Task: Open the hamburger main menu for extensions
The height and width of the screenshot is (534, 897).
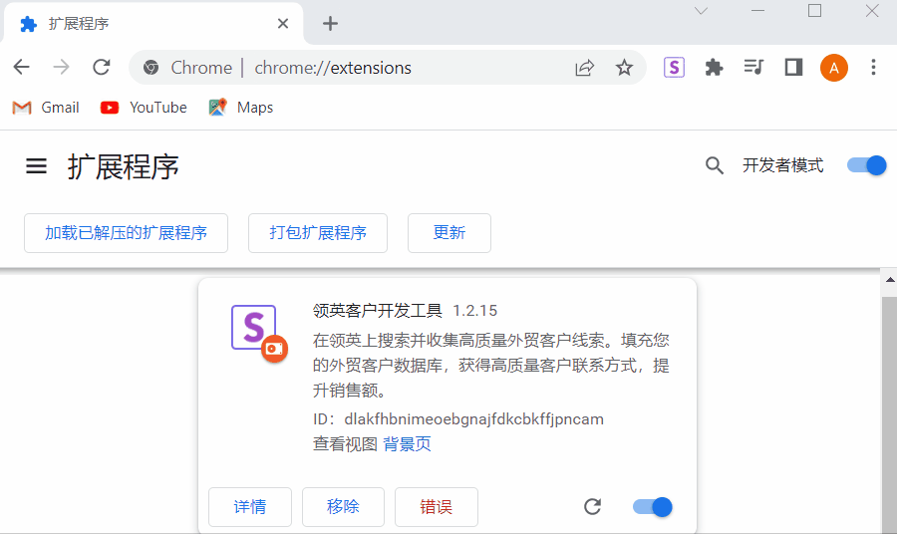Action: tap(37, 166)
